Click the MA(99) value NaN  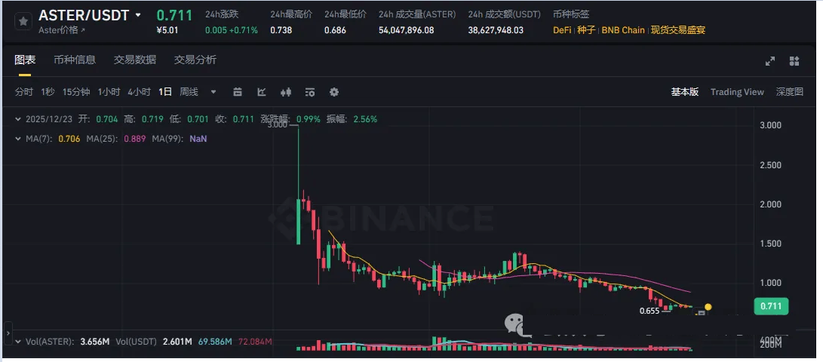click(198, 139)
